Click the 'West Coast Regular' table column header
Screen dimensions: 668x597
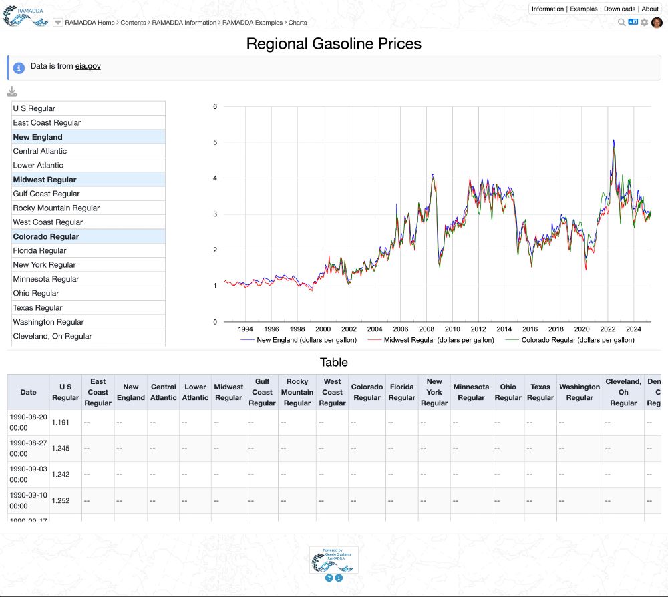click(x=332, y=392)
